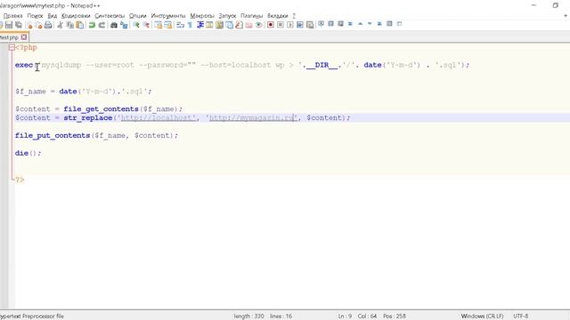Collapse the <?php fold marker

coord(12,47)
